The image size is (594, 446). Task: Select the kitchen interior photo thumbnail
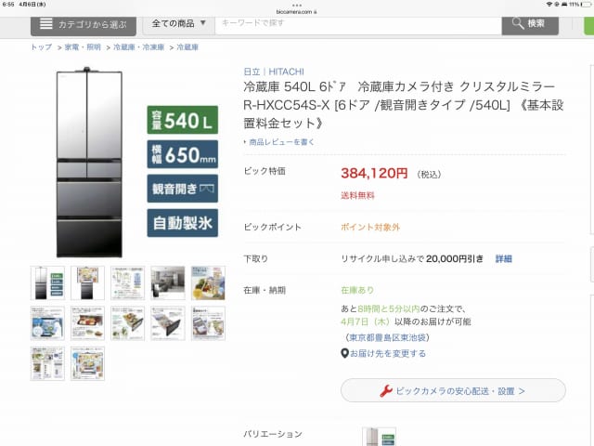168,282
